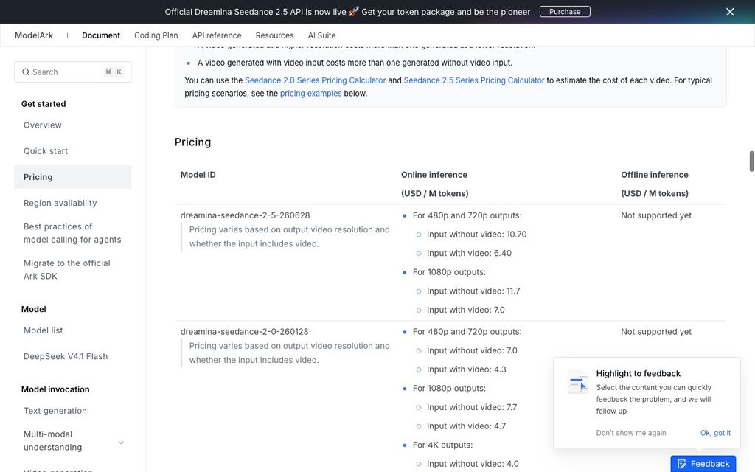Open the Resources menu
The image size is (755, 472).
pyautogui.click(x=274, y=35)
